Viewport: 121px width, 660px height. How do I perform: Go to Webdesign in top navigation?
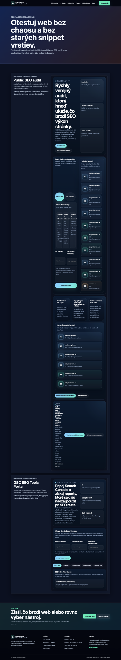click(71, 3)
